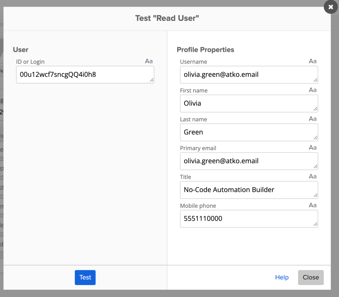Click the Aa type icon beside Last name

[312, 119]
